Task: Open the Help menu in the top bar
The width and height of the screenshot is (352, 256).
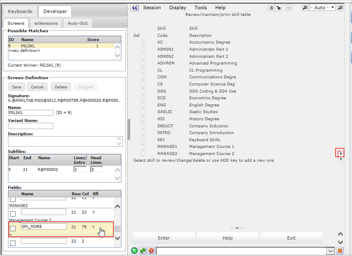Action: 220,8
